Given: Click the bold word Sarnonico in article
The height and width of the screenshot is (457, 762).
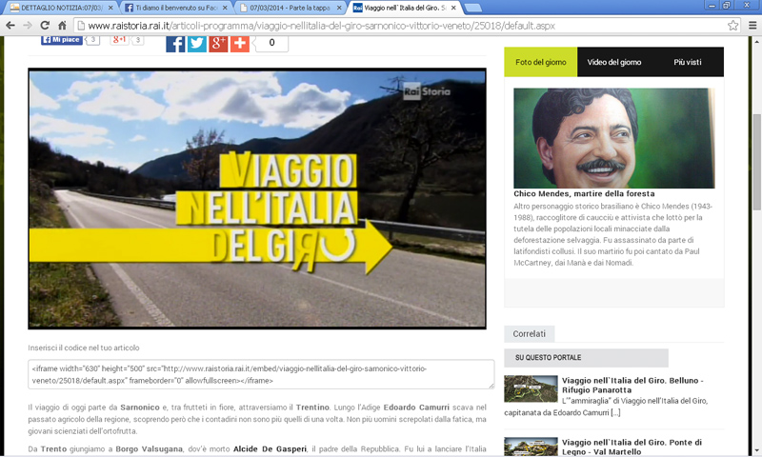Looking at the screenshot, I should click(140, 407).
